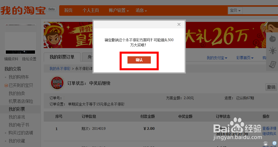Click 继续购买 for period 2014019
This screenshot has height=147, width=278.
click(x=269, y=134)
